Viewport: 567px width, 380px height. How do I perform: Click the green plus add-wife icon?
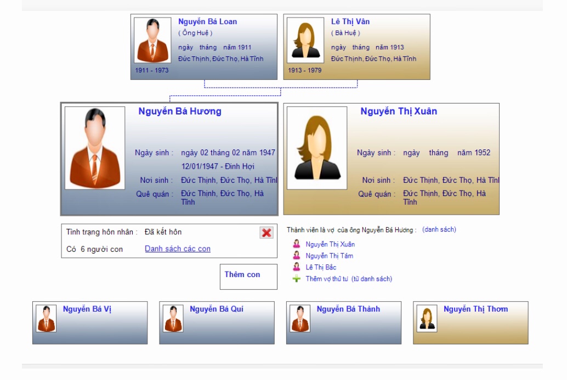[x=297, y=279]
